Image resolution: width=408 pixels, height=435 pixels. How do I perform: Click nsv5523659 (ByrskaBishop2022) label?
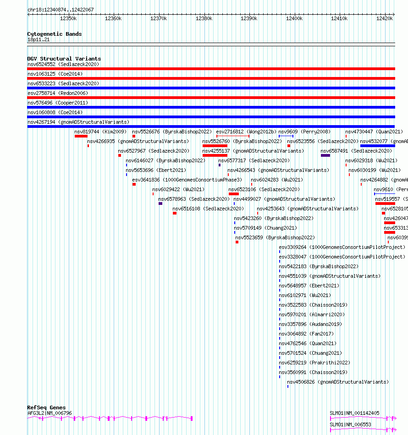click(275, 238)
